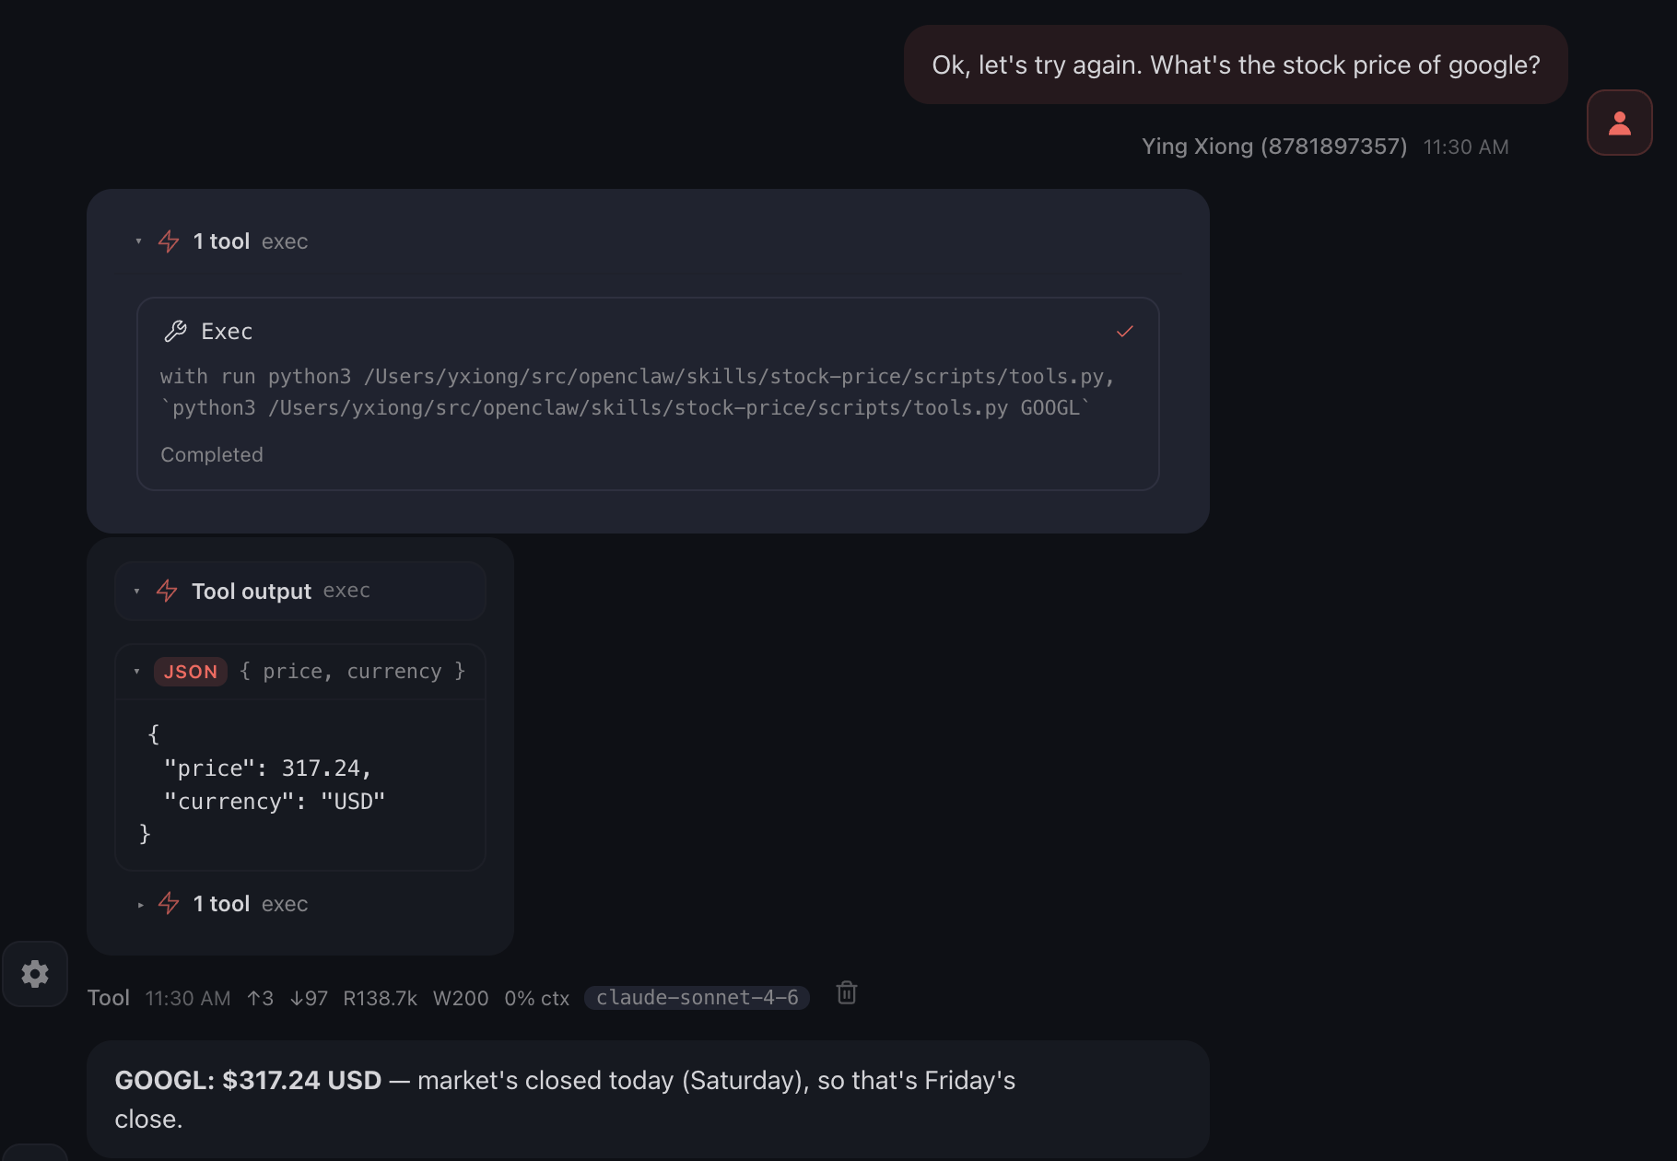Viewport: 1677px width, 1161px height.
Task: Delete message using the trash icon
Action: 846,993
